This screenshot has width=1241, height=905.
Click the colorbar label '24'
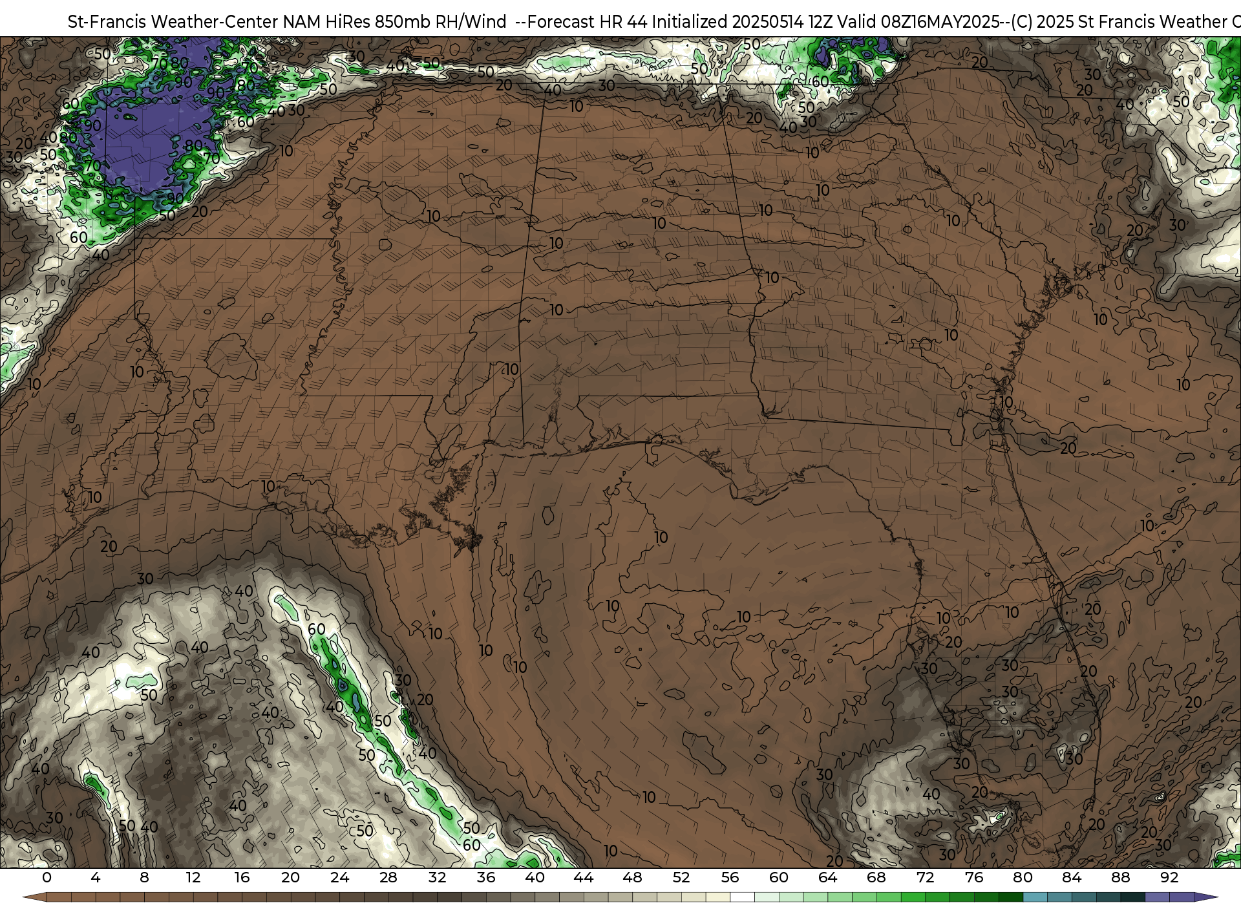click(339, 878)
